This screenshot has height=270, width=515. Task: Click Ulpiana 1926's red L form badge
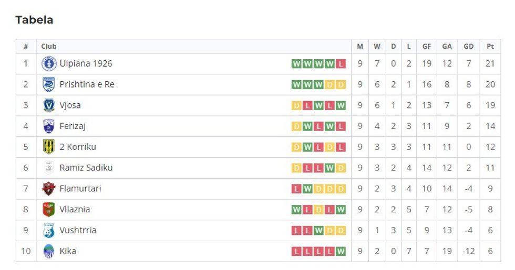coord(341,64)
